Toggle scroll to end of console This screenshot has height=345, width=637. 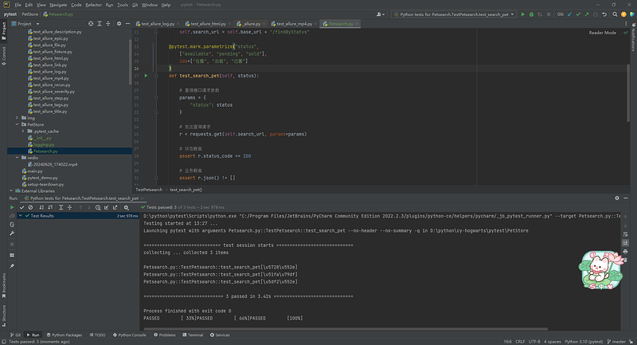[x=626, y=242]
